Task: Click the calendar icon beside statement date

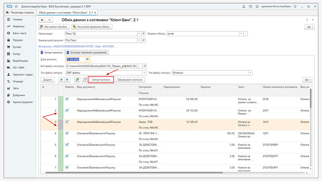Action: click(93, 59)
